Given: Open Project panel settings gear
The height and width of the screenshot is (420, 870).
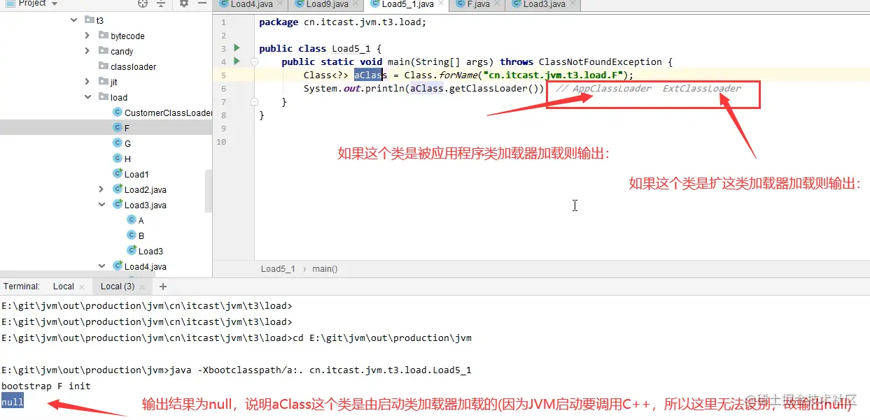Looking at the screenshot, I should 184,3.
